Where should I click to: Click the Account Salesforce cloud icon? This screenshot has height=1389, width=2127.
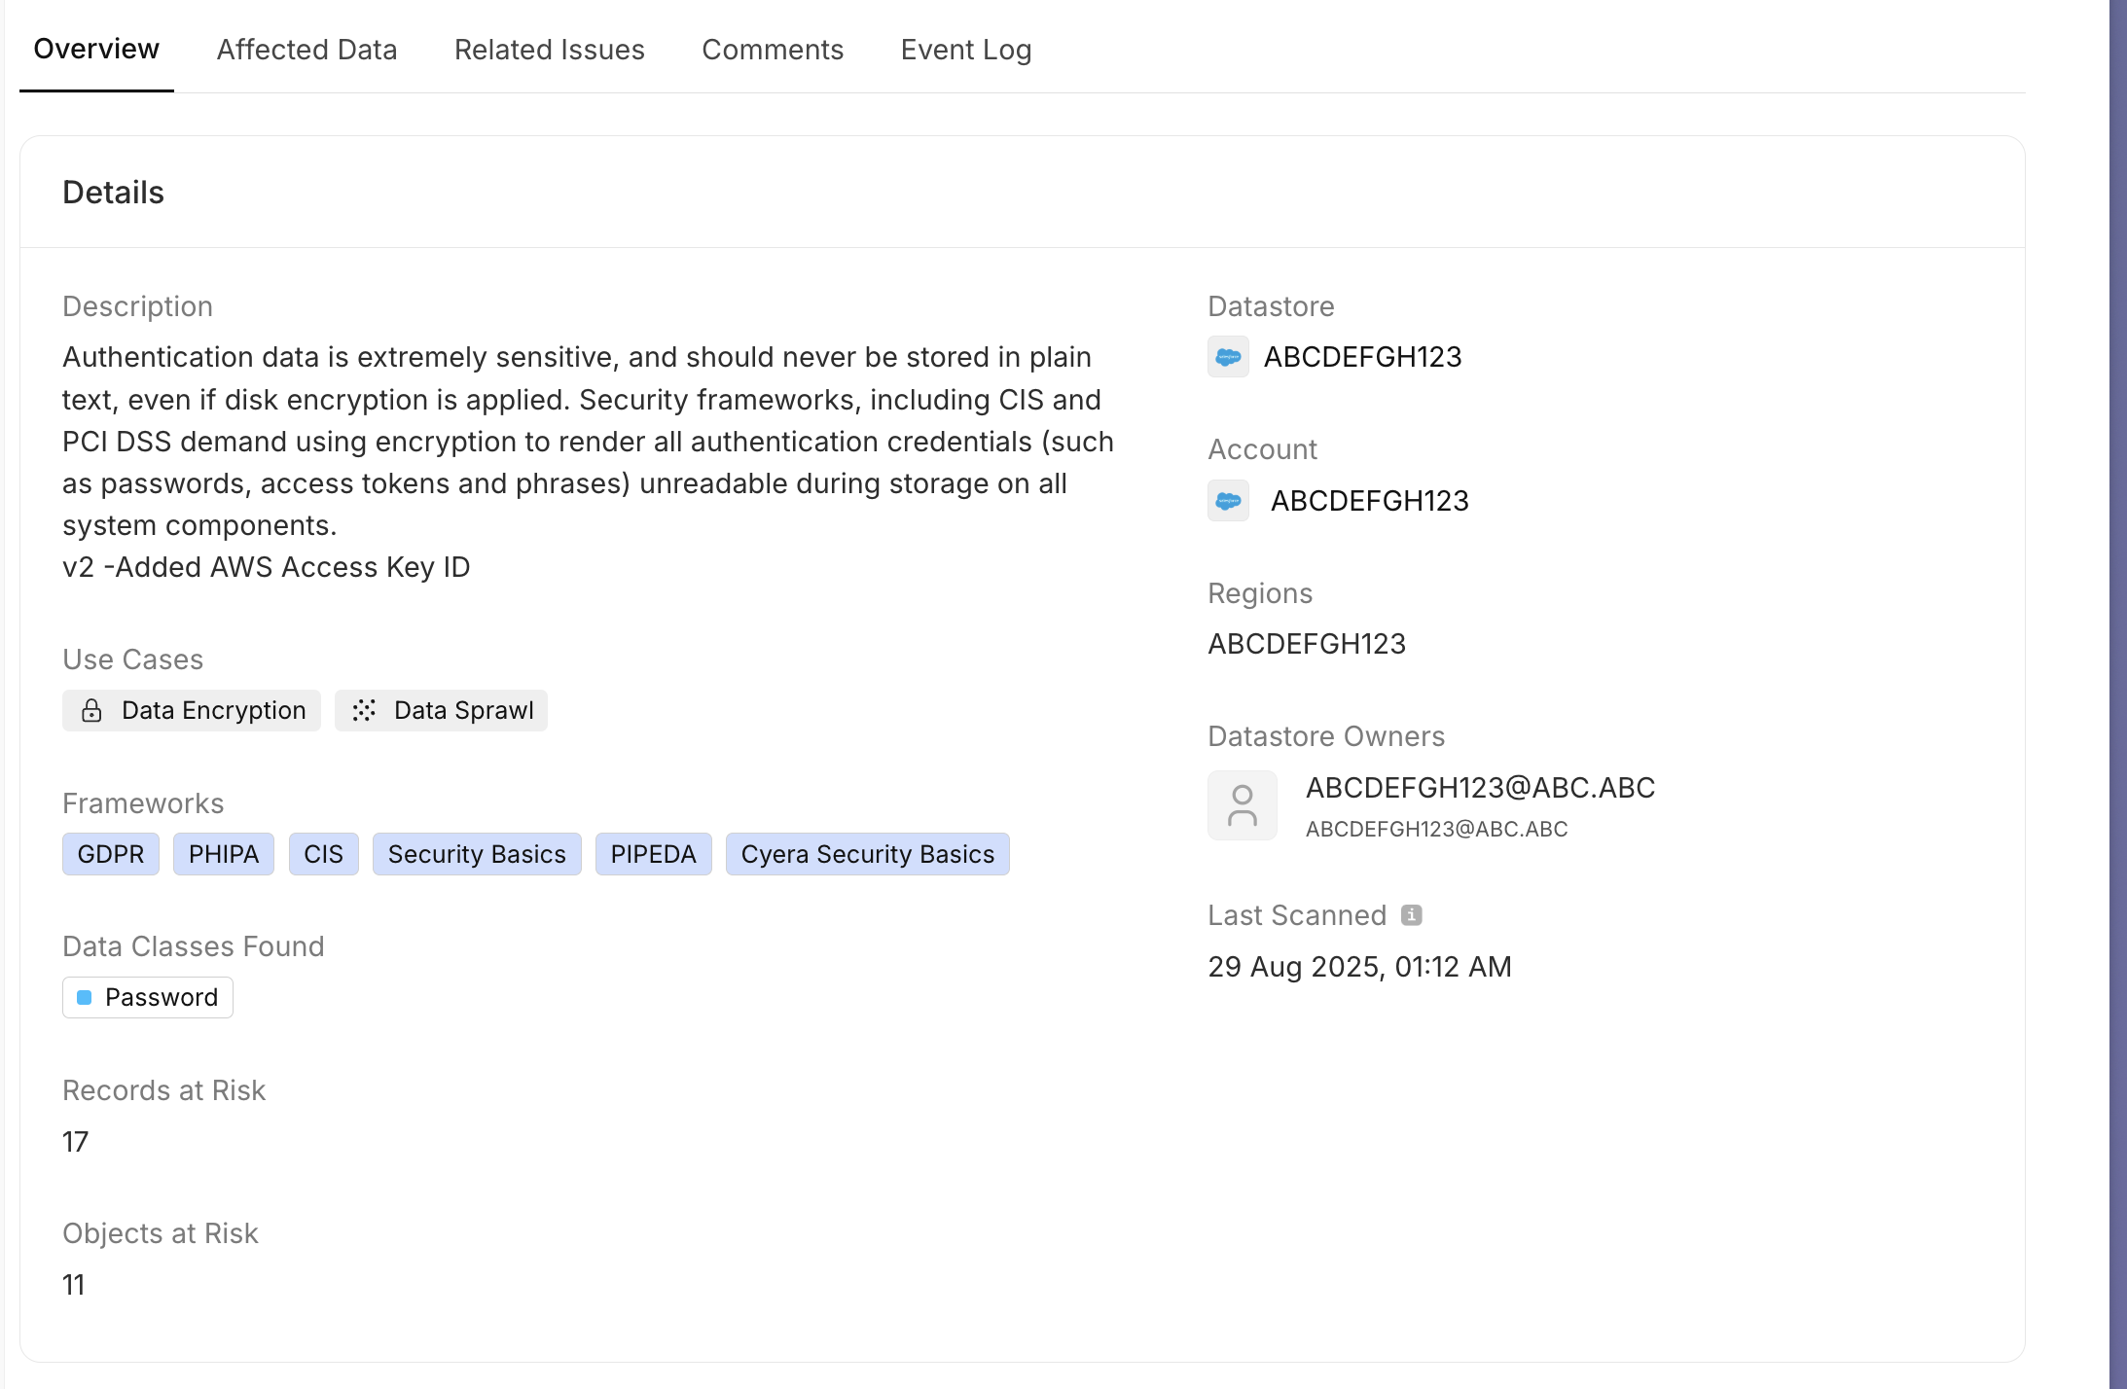tap(1228, 501)
